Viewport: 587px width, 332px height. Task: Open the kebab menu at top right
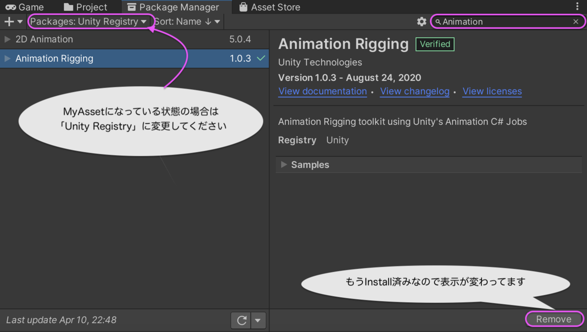pos(578,7)
